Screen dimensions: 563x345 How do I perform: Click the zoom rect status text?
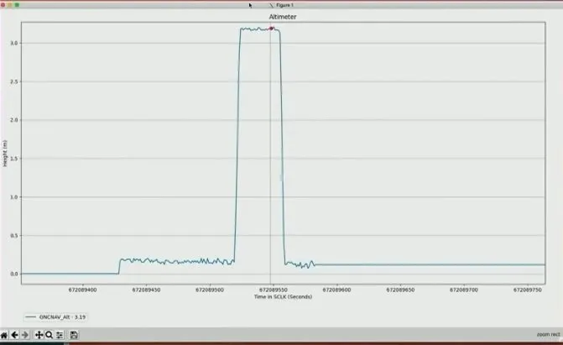click(x=548, y=335)
